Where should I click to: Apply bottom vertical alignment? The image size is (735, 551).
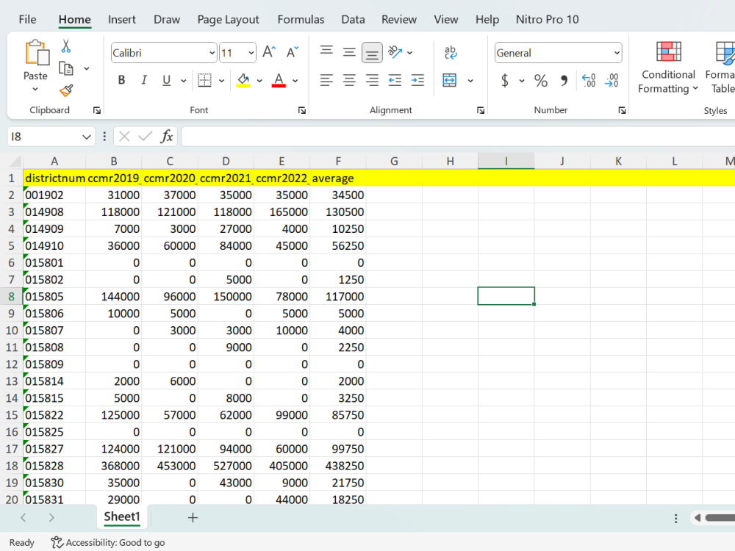point(372,52)
